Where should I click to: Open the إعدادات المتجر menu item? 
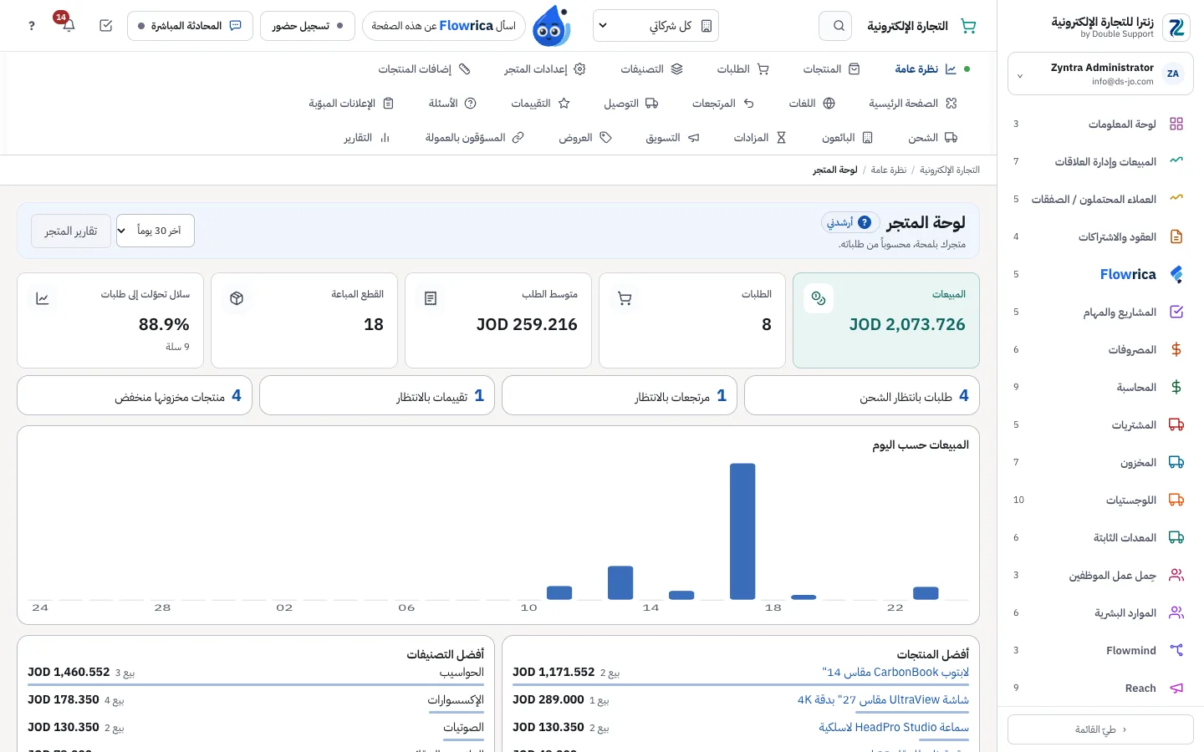(x=544, y=69)
